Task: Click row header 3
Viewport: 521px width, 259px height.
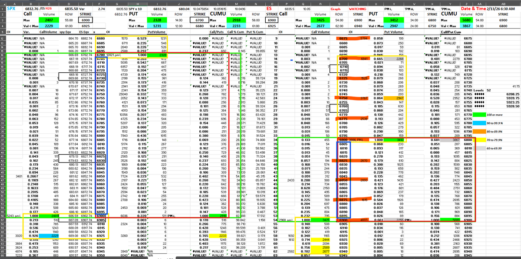Action: (2, 20)
